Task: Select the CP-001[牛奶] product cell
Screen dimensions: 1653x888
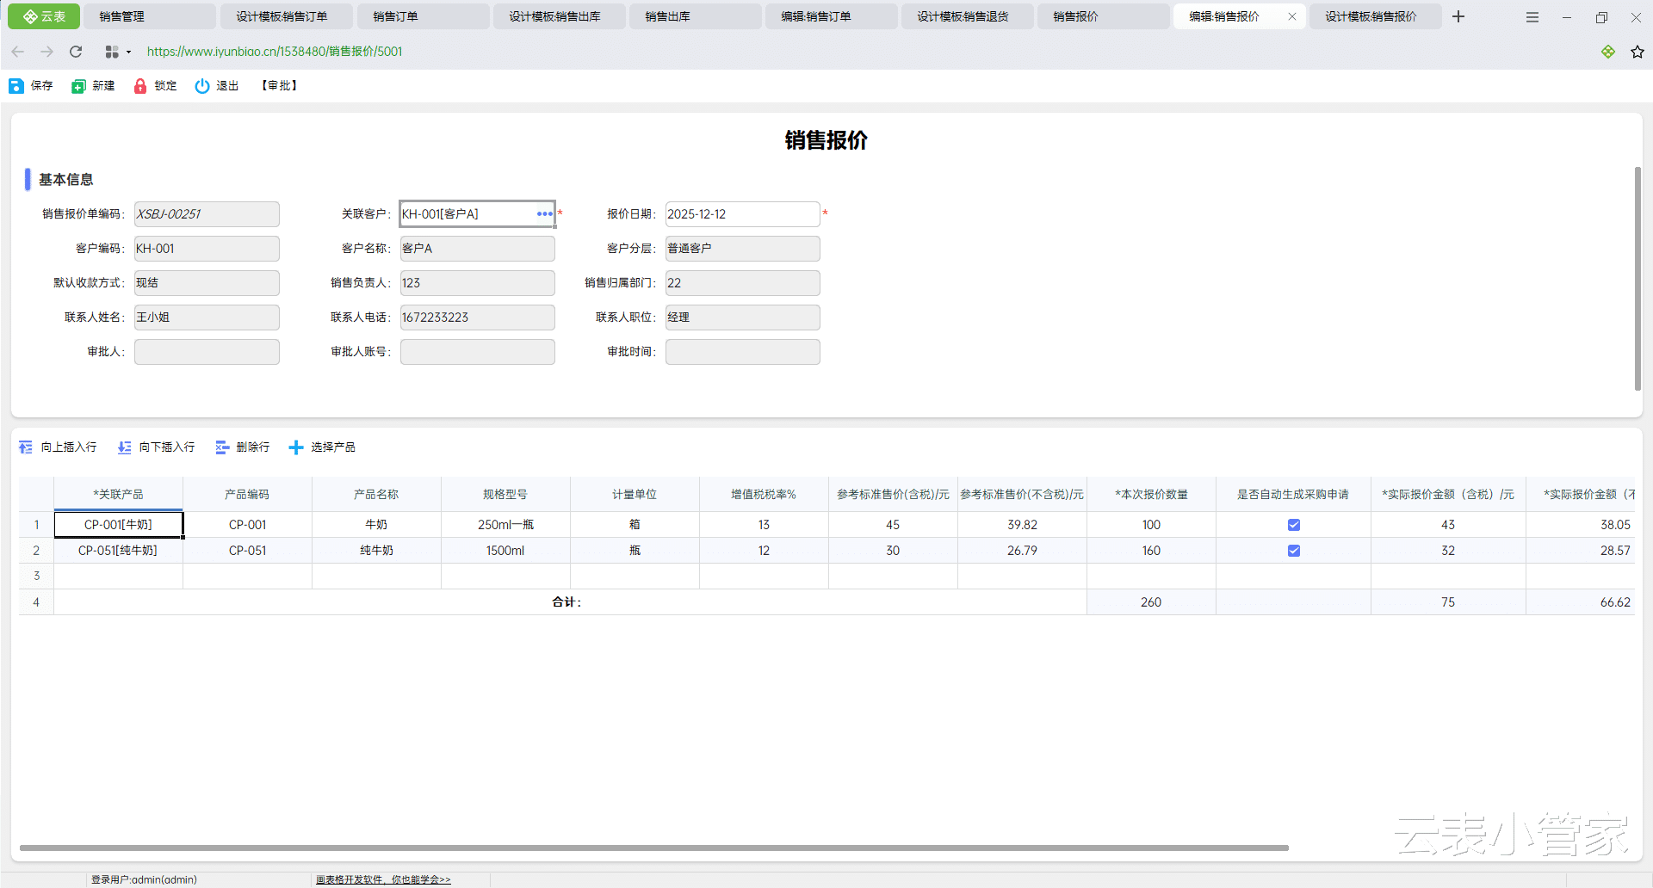Action: click(x=118, y=525)
